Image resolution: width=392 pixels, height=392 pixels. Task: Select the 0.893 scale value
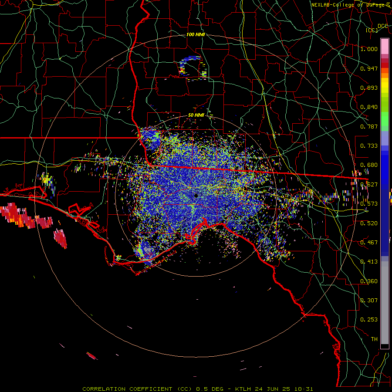click(x=369, y=88)
